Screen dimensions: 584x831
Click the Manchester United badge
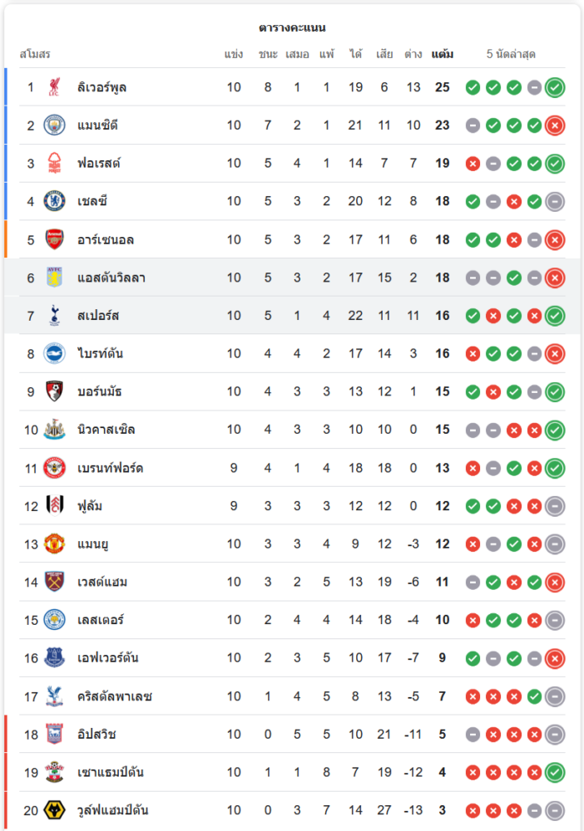click(54, 543)
